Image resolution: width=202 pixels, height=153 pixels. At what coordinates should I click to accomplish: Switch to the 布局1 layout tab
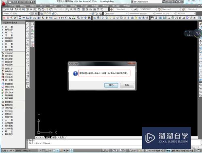[x=55, y=137]
